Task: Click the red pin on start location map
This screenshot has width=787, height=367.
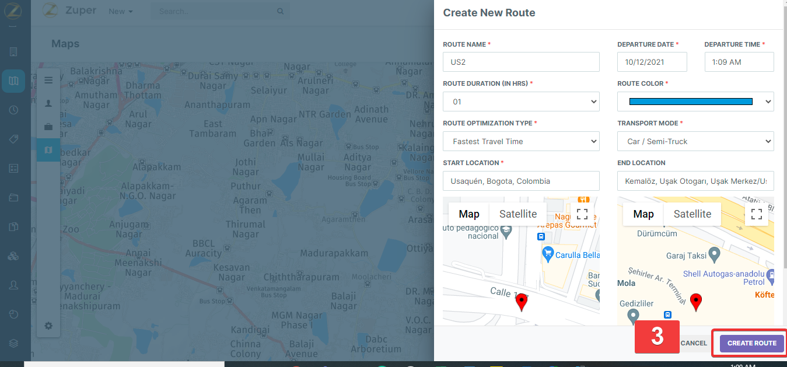Action: 522,302
